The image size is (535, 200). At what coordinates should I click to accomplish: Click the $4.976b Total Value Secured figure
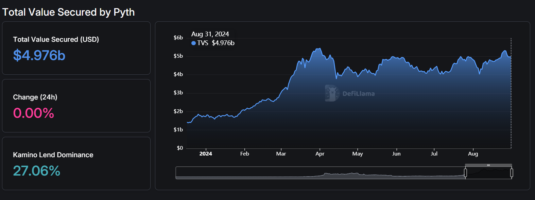(39, 55)
